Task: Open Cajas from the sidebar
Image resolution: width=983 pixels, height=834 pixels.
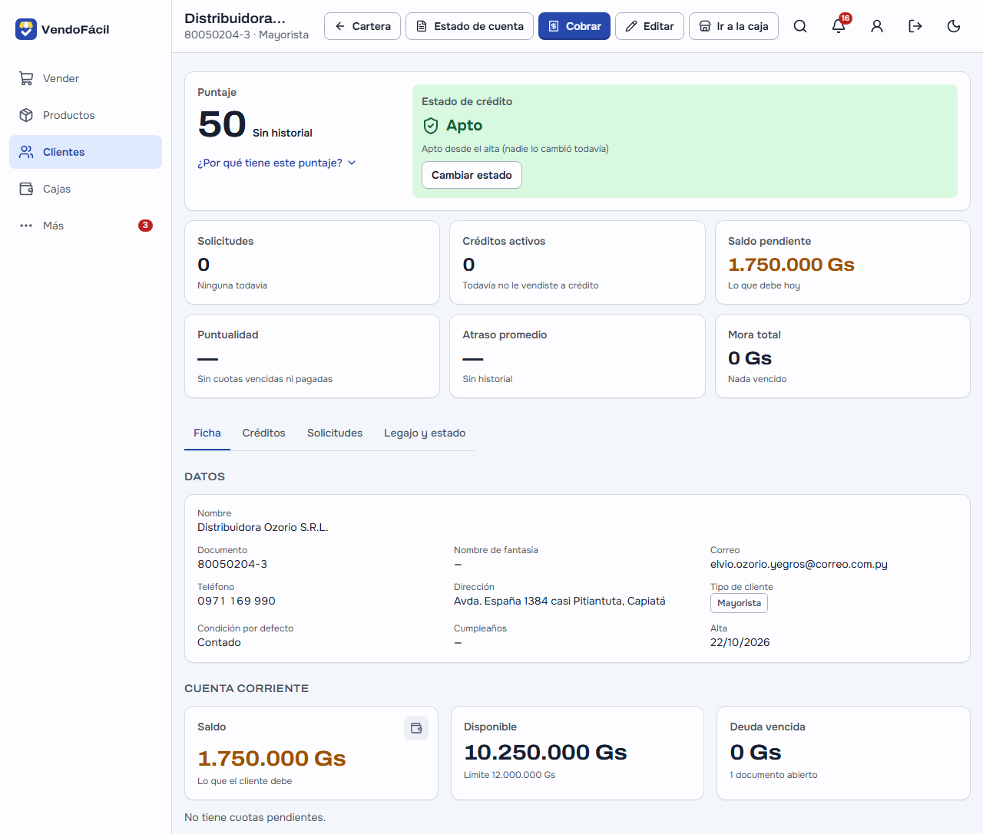Action: point(85,189)
